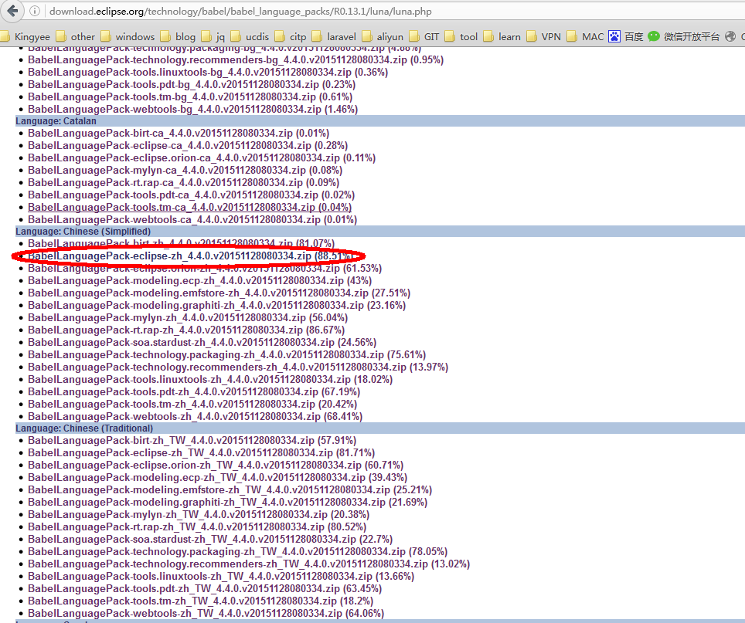Image resolution: width=745 pixels, height=623 pixels.
Task: Download webtools-ca language pack zip
Action: click(192, 219)
